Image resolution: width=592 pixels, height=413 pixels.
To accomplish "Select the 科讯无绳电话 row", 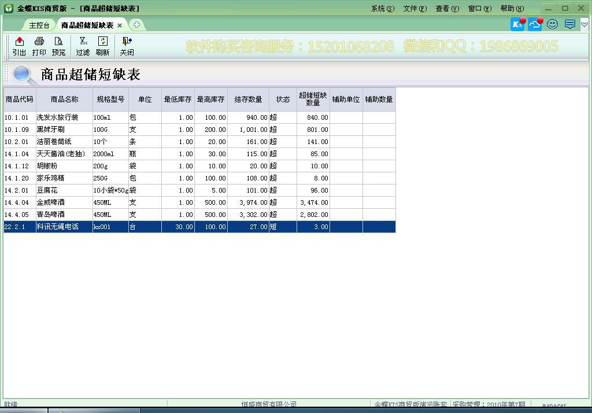I will (63, 227).
